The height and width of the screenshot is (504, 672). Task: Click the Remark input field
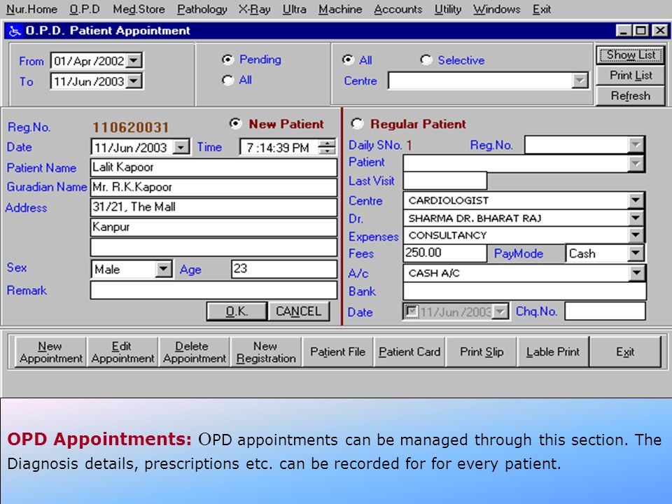[x=213, y=290]
